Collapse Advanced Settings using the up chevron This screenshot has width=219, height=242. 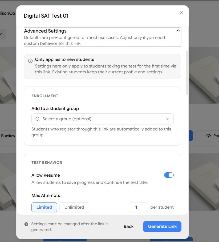click(178, 31)
